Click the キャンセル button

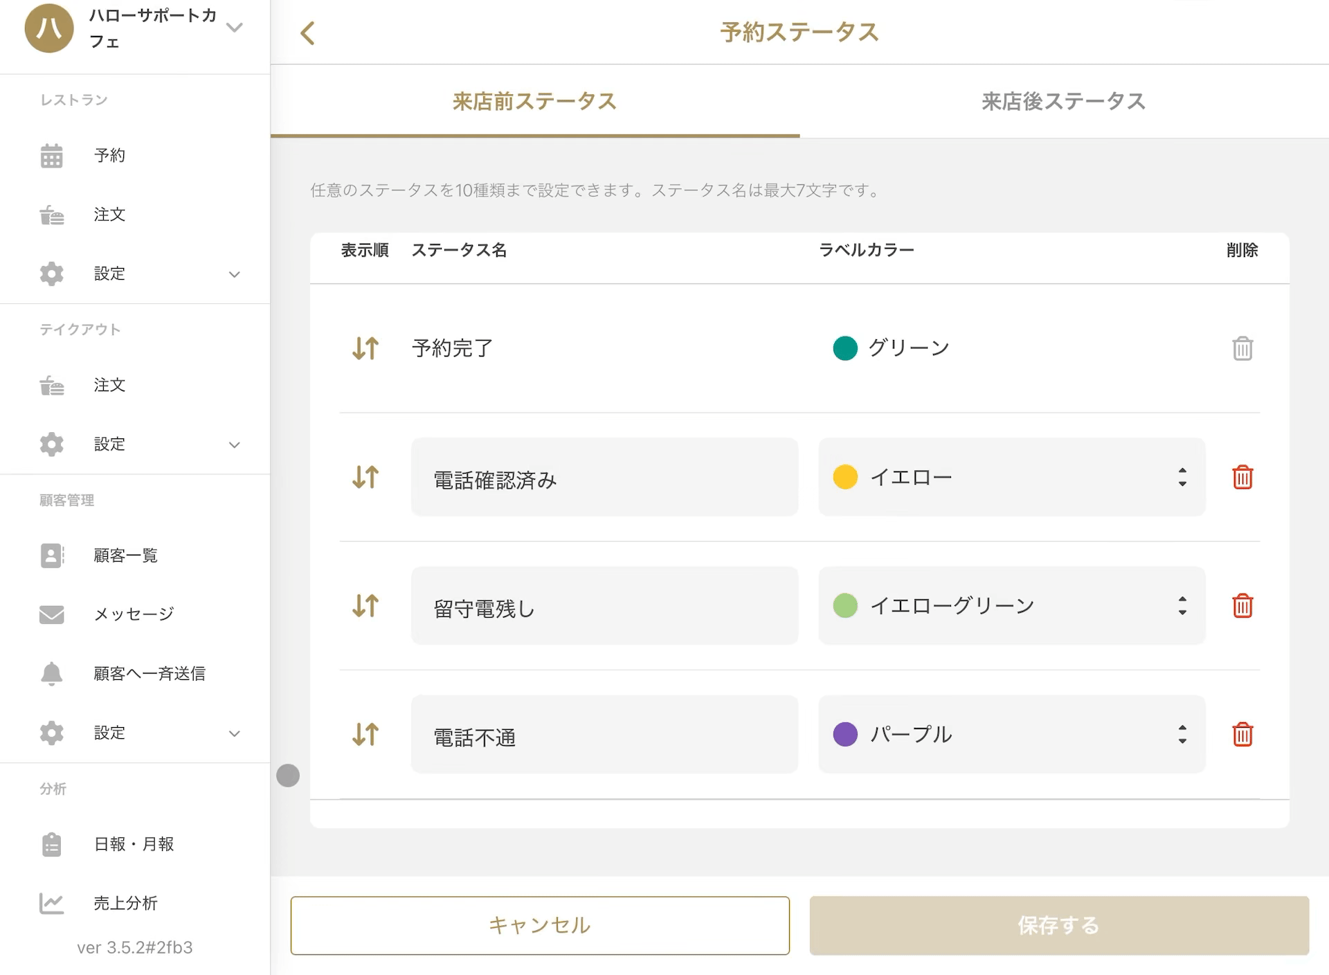coord(539,925)
